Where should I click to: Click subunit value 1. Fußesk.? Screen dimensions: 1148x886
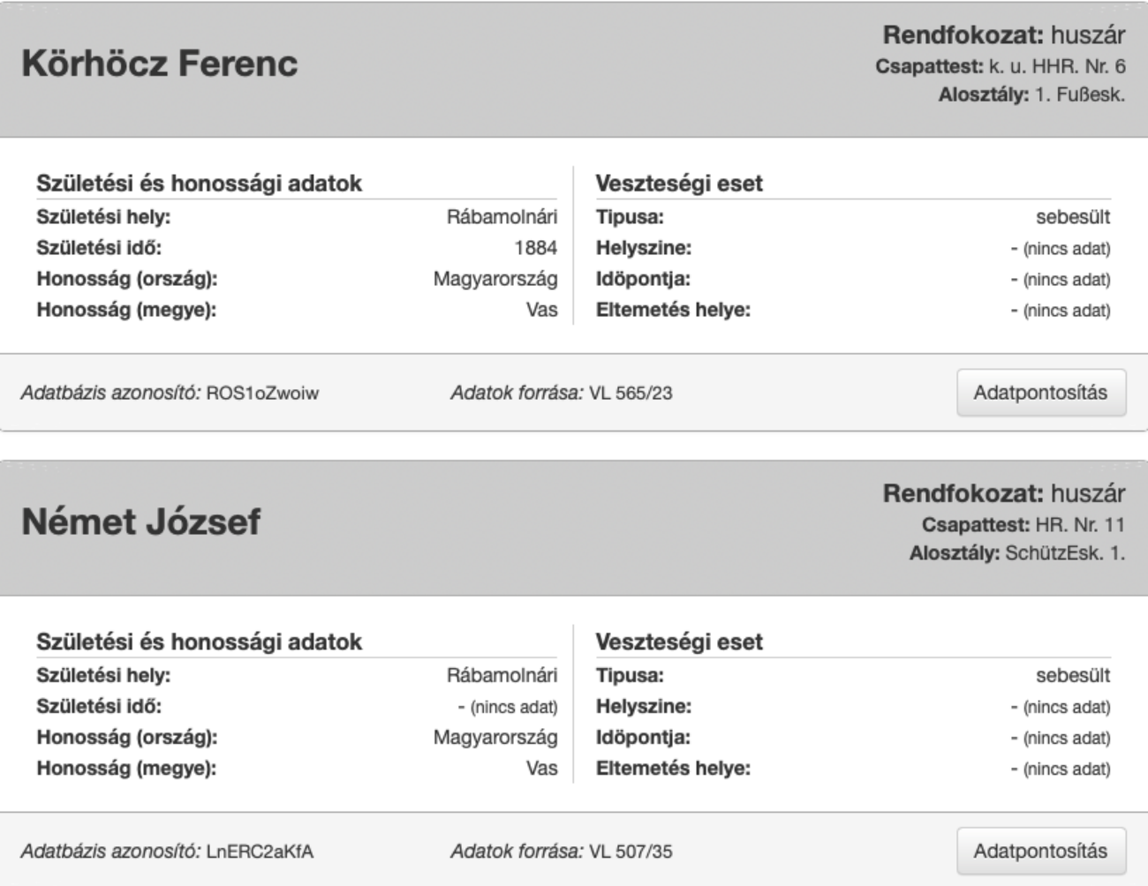tap(1079, 95)
